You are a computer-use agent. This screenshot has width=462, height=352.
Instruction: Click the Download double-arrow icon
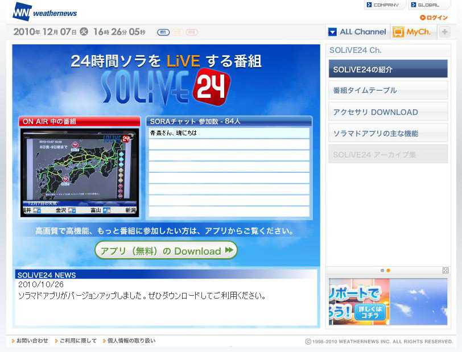pos(229,250)
